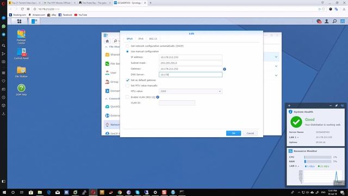Open the user options icon in DSM top bar
348x196 pixels.
327,21
